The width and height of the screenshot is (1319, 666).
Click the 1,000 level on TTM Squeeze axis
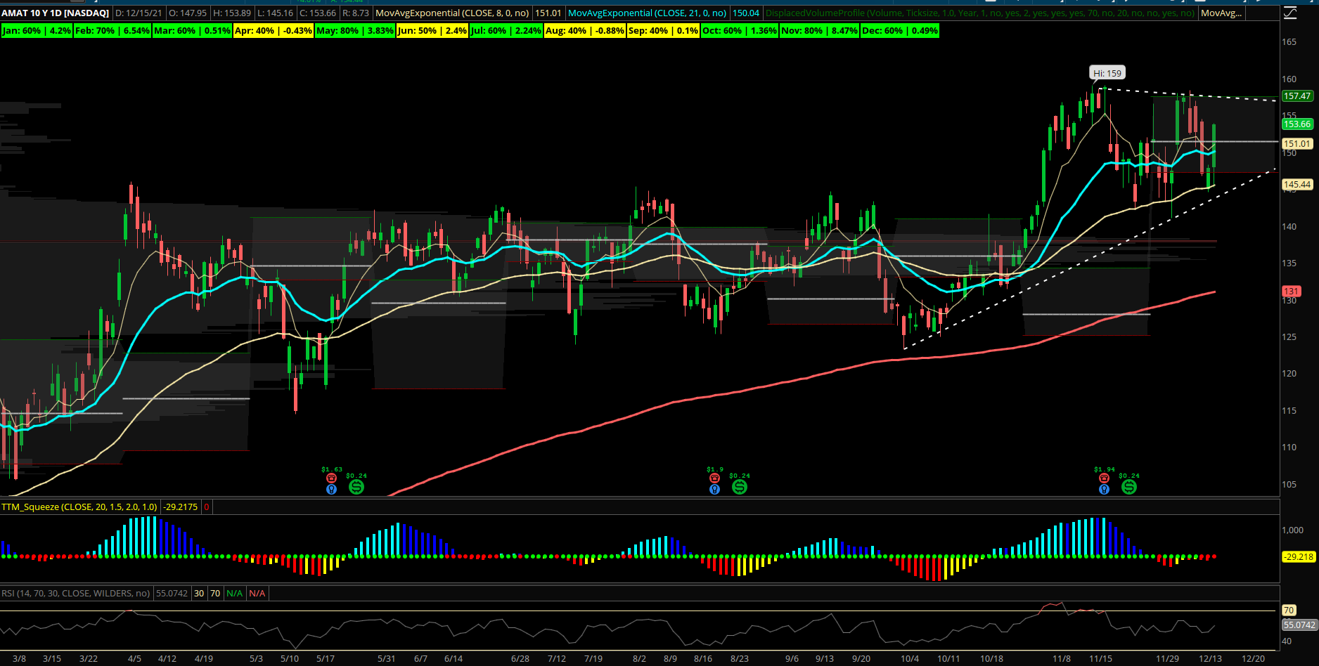tap(1293, 530)
